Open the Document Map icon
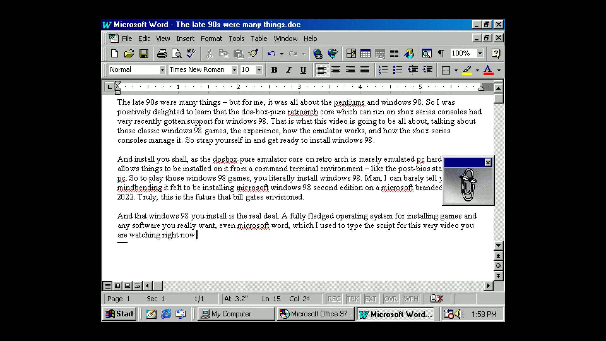606x341 pixels. point(427,53)
